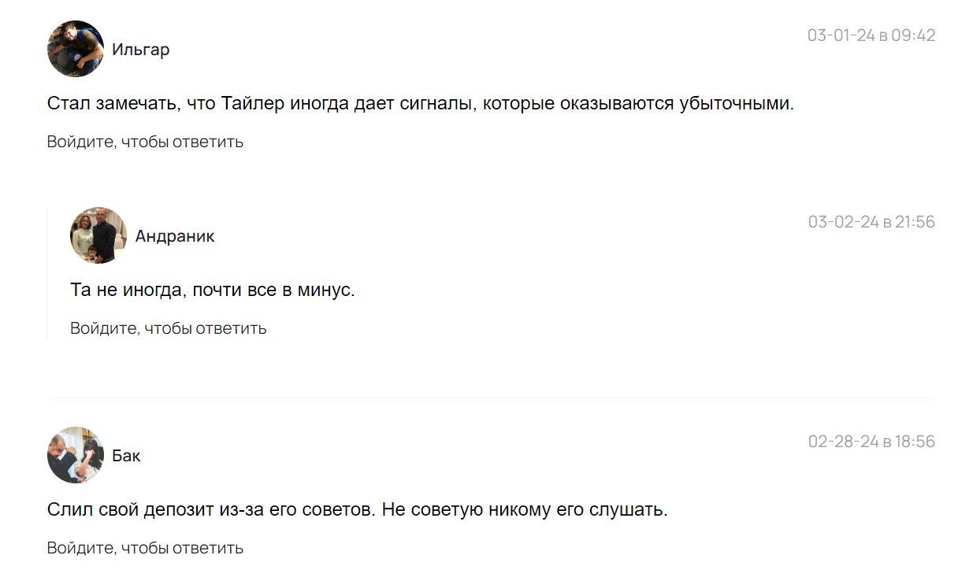Screen dimensions: 958x581
Task: Open the Ильгар username
Action: pyautogui.click(x=140, y=50)
